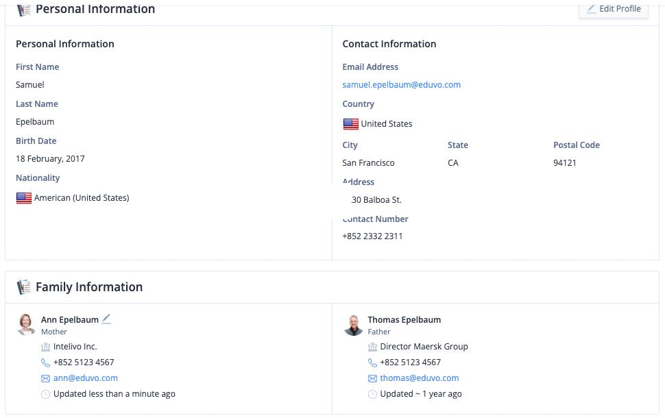Image resolution: width=665 pixels, height=418 pixels.
Task: Click the United States country text
Action: tap(387, 124)
